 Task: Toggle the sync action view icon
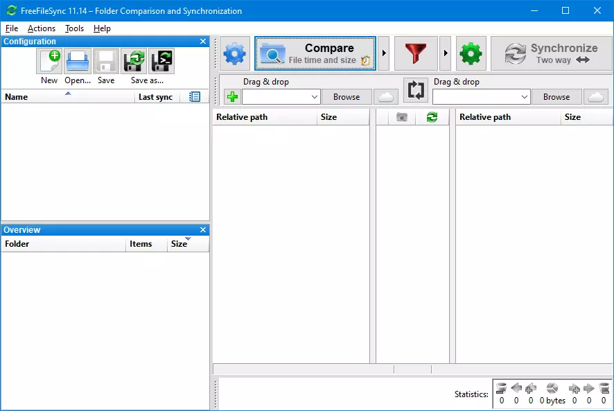[x=432, y=117]
